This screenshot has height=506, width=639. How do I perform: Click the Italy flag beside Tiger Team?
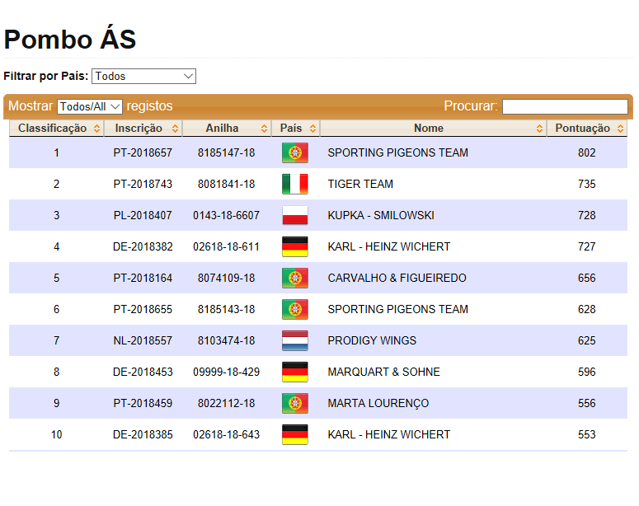tap(294, 184)
